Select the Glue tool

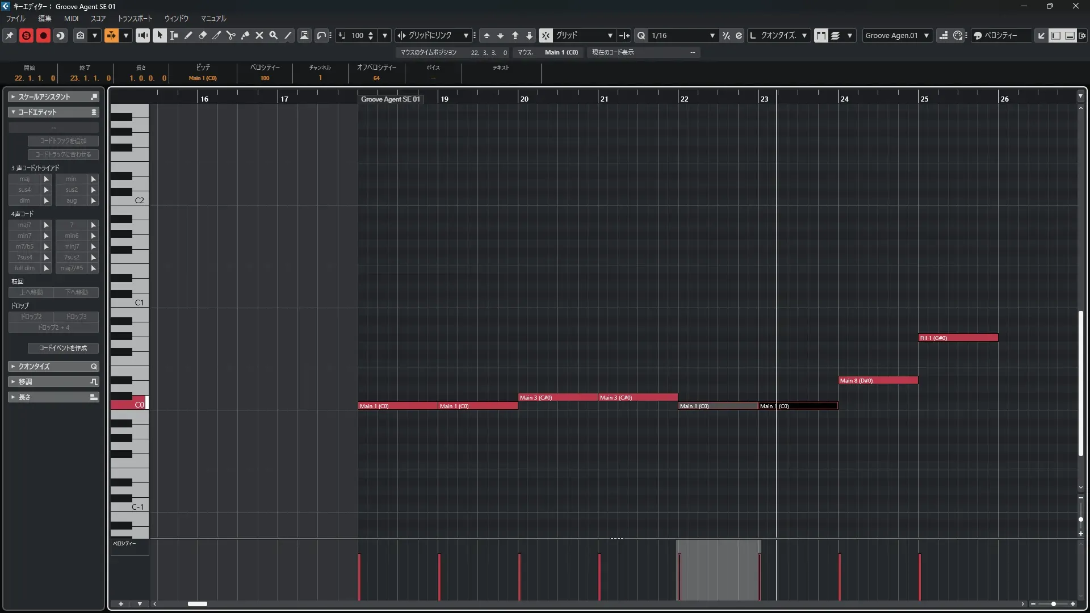245,35
